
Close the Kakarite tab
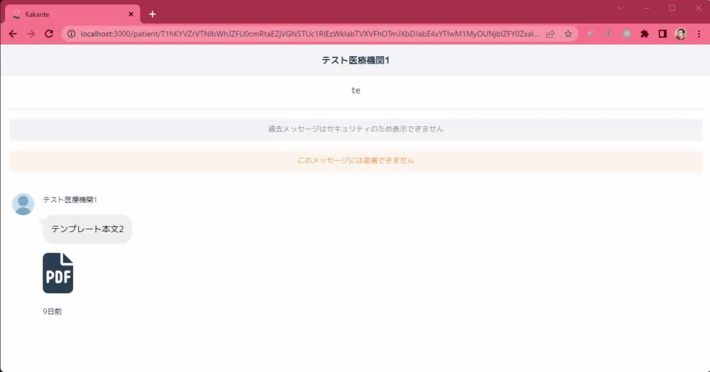pos(131,14)
